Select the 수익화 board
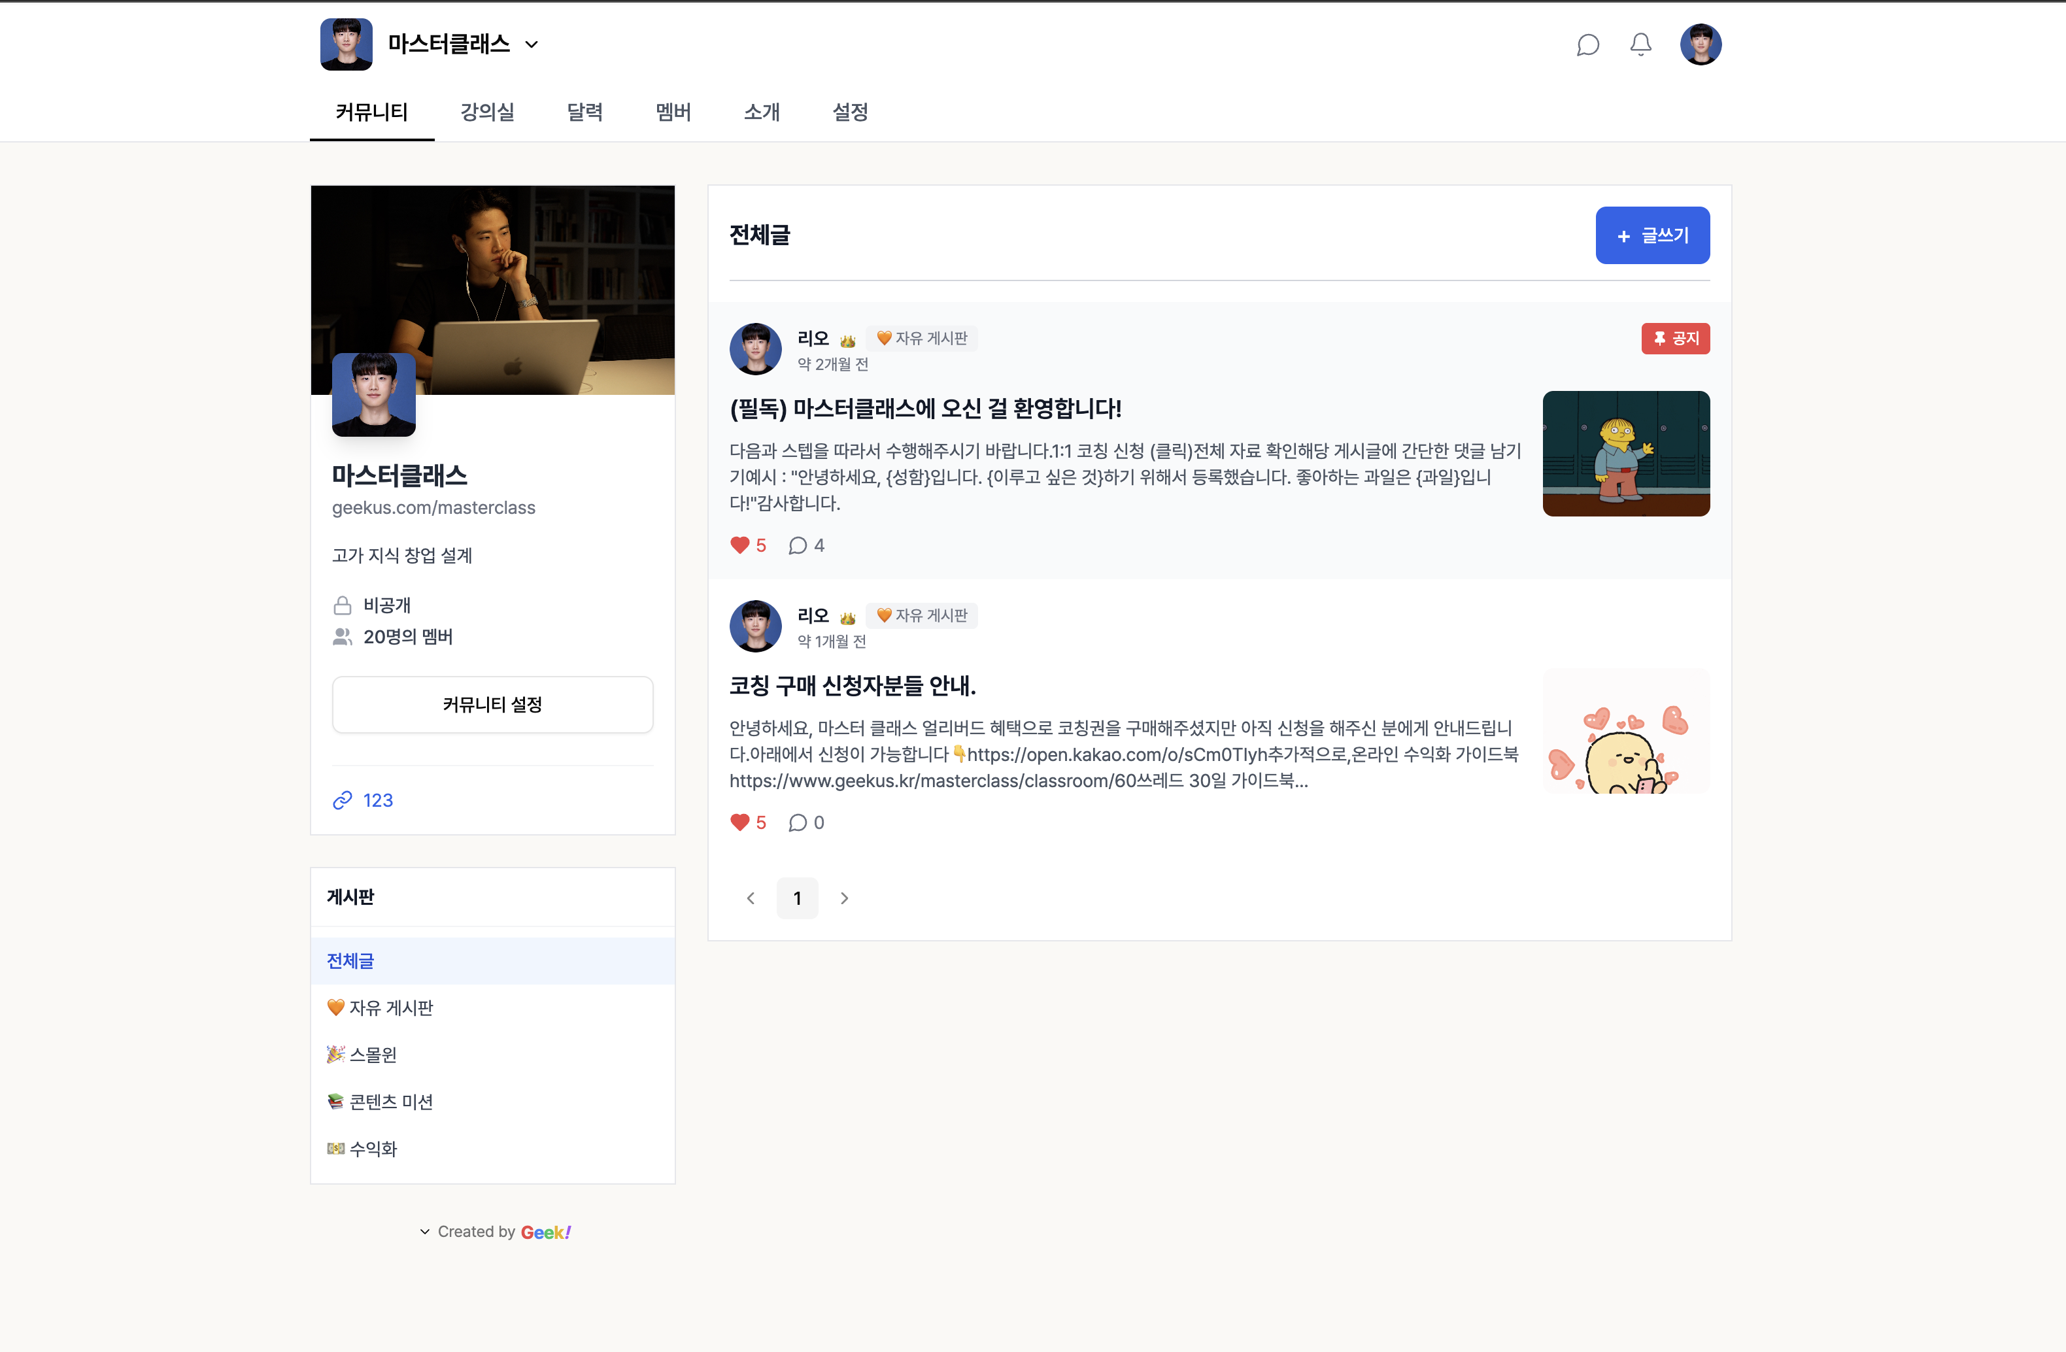 point(373,1148)
